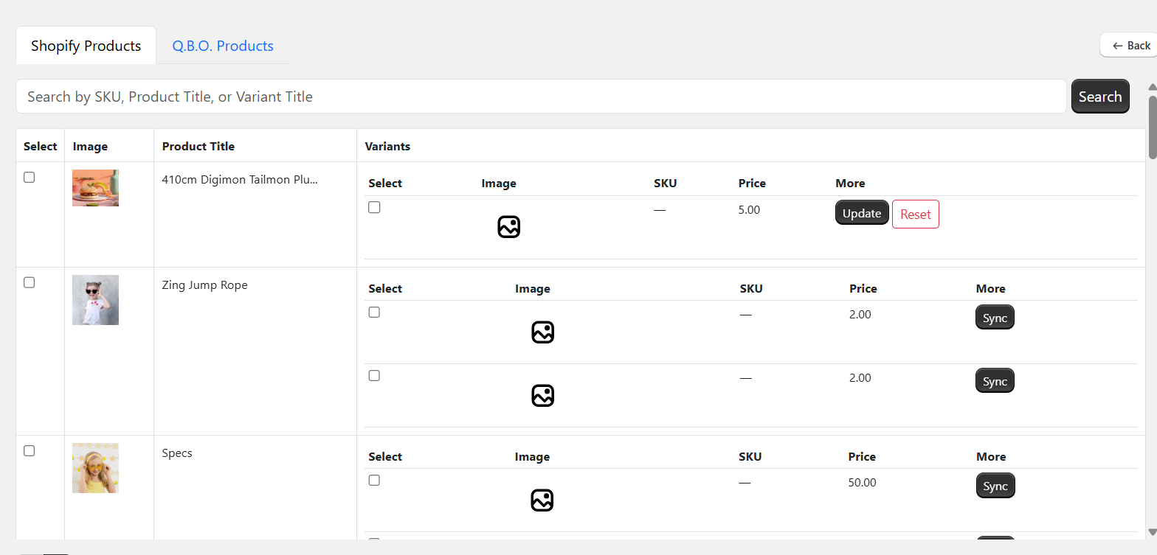Viewport: 1157px width, 555px height.
Task: Click first Zing Jump Rope variant image icon
Action: tap(542, 332)
